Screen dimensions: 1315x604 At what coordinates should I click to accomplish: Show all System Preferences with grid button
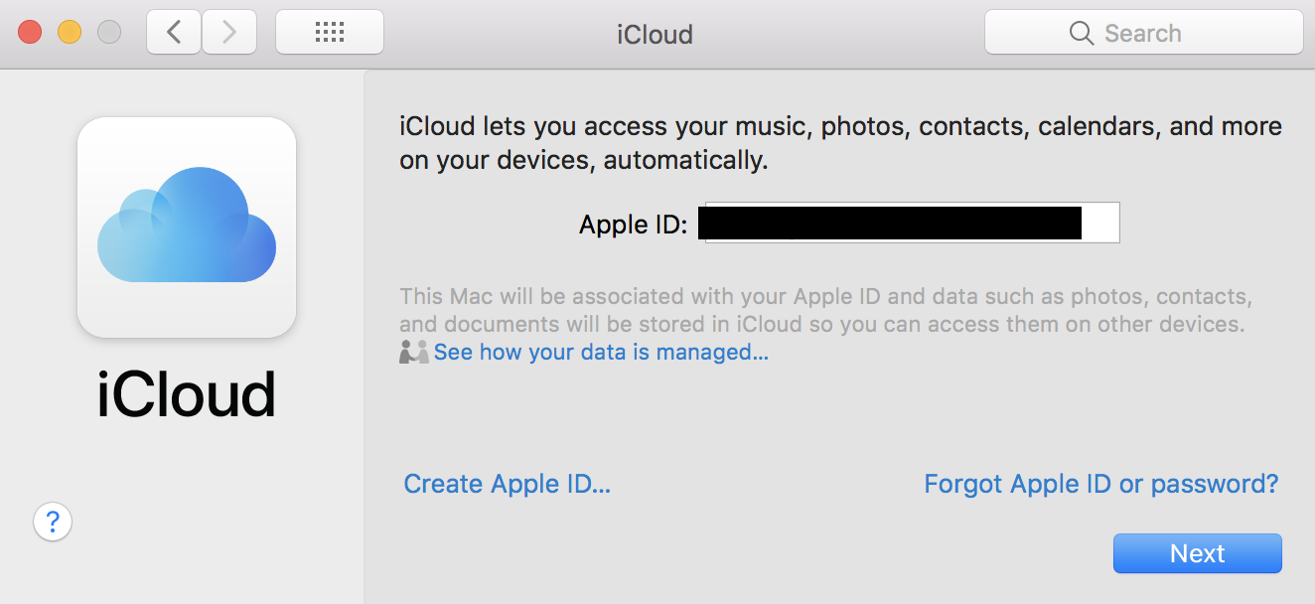tap(329, 33)
